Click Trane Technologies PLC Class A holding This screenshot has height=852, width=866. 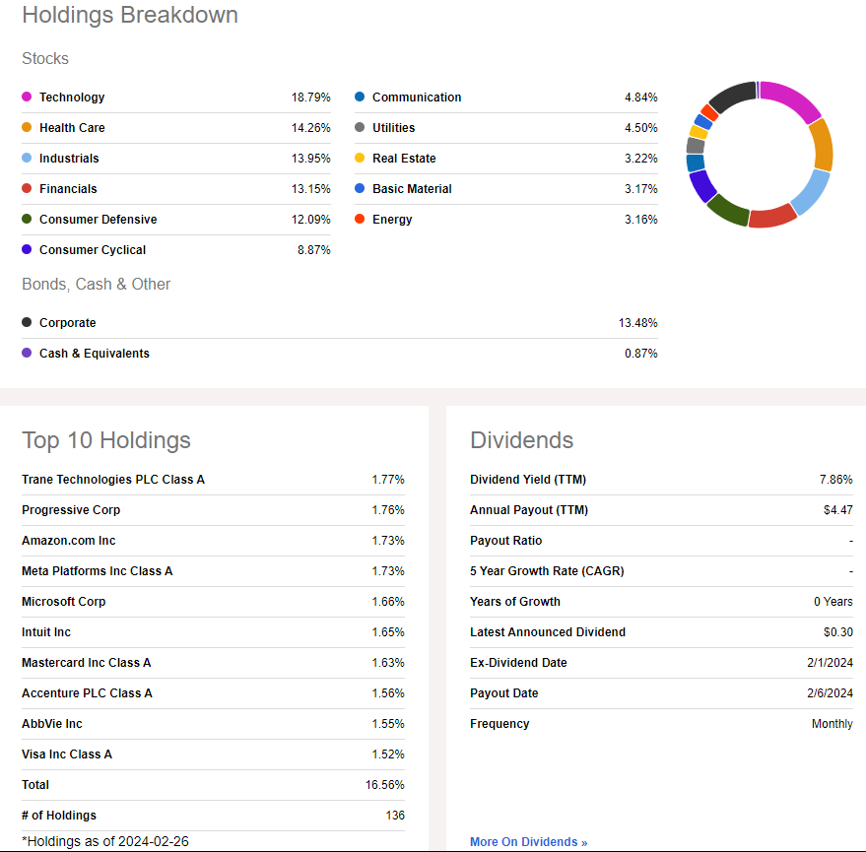[x=113, y=480]
